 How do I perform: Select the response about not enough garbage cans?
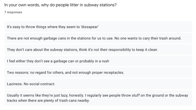click(x=98, y=38)
